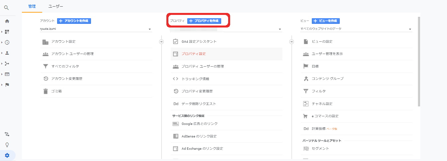Click the search magnifier icon in sidebar
Viewport: 447px width, 161px height.
click(7, 8)
